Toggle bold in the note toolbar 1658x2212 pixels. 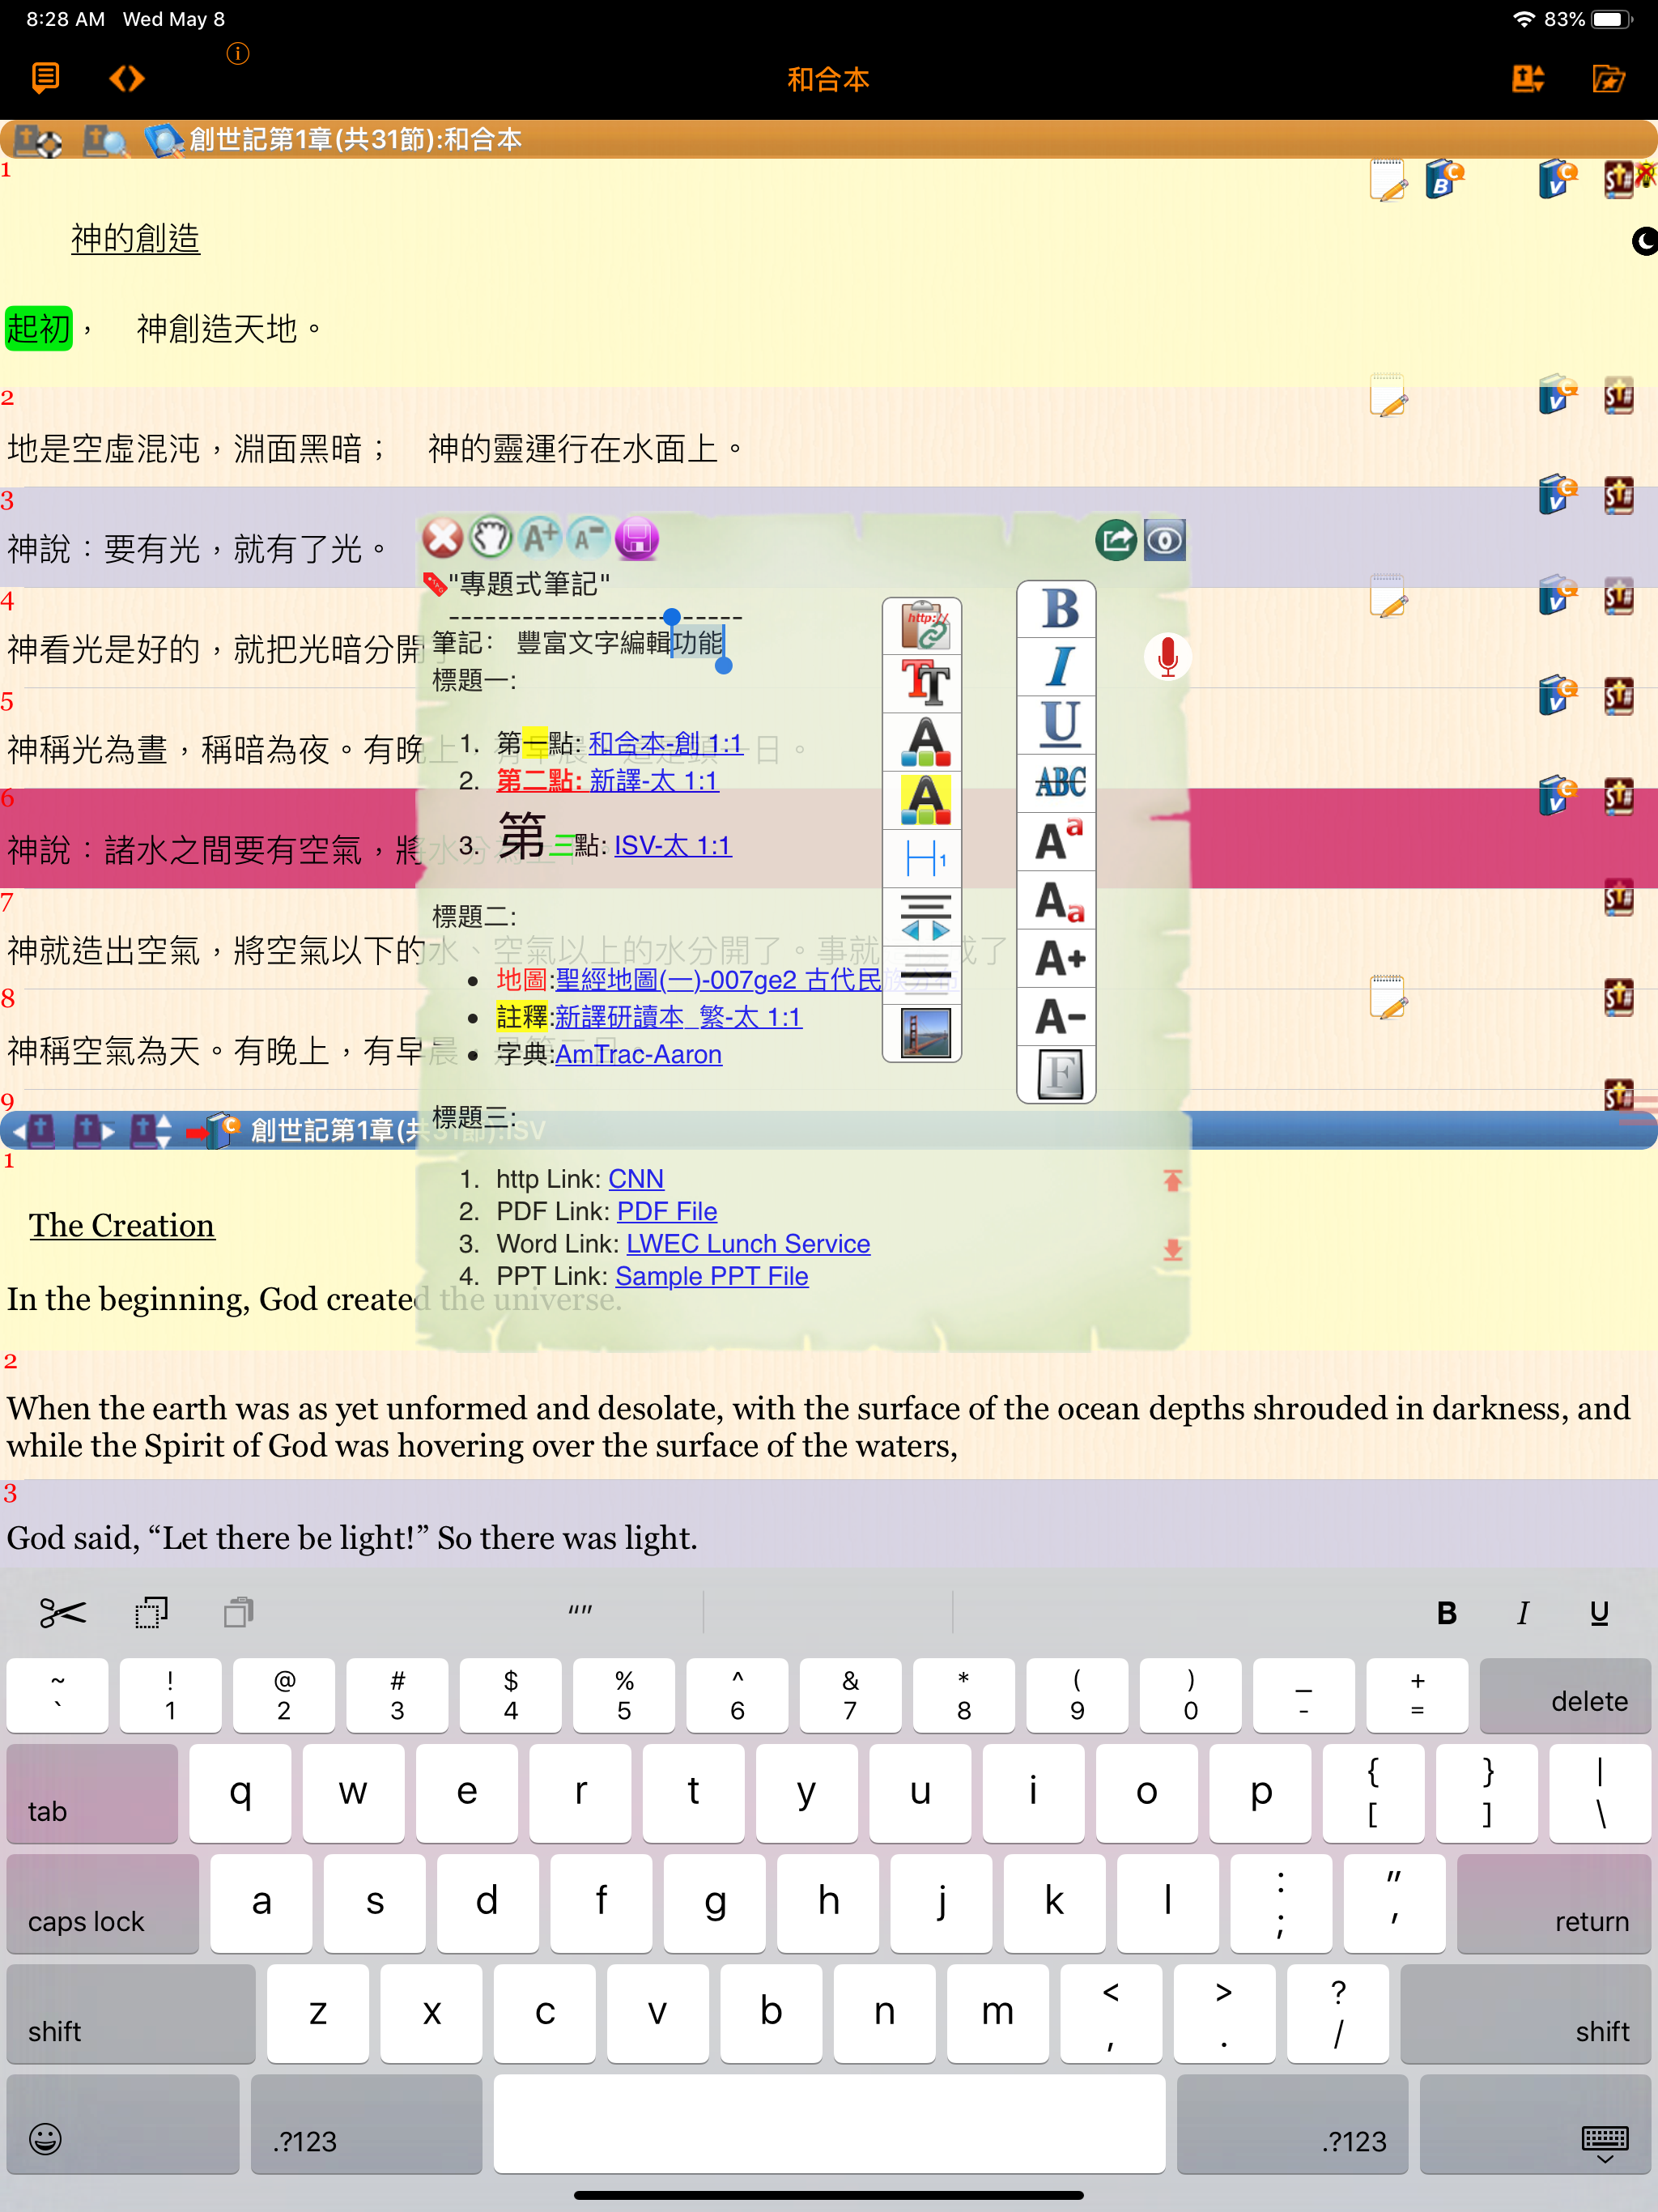tap(1058, 608)
